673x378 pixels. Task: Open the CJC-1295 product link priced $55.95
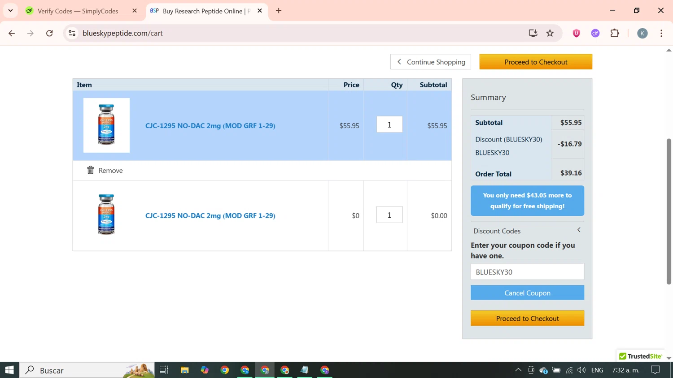[210, 125]
